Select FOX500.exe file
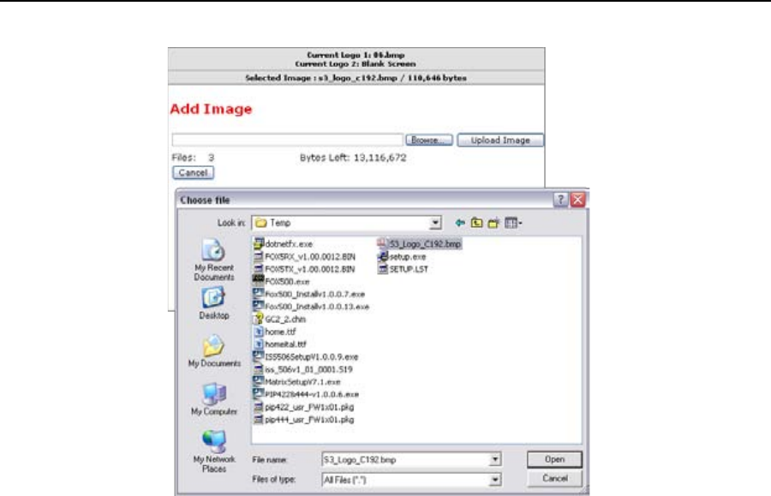This screenshot has width=771, height=496. pyautogui.click(x=281, y=282)
